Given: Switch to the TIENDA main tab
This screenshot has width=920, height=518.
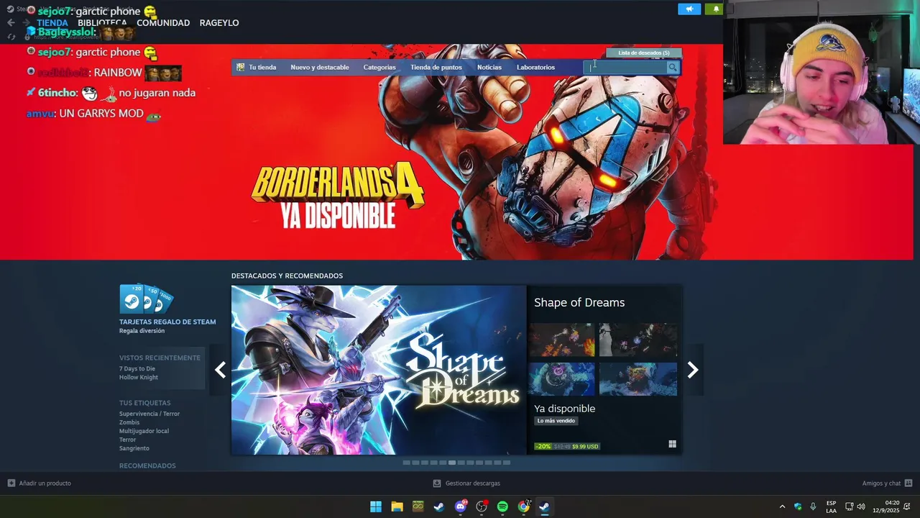Looking at the screenshot, I should [52, 23].
